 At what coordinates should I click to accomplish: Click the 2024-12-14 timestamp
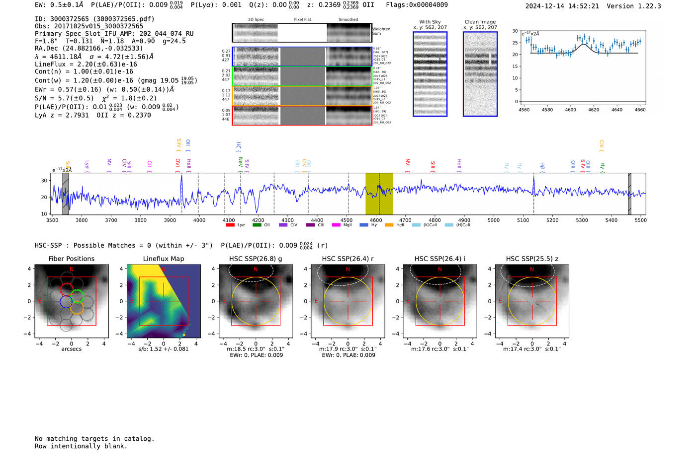562,6
